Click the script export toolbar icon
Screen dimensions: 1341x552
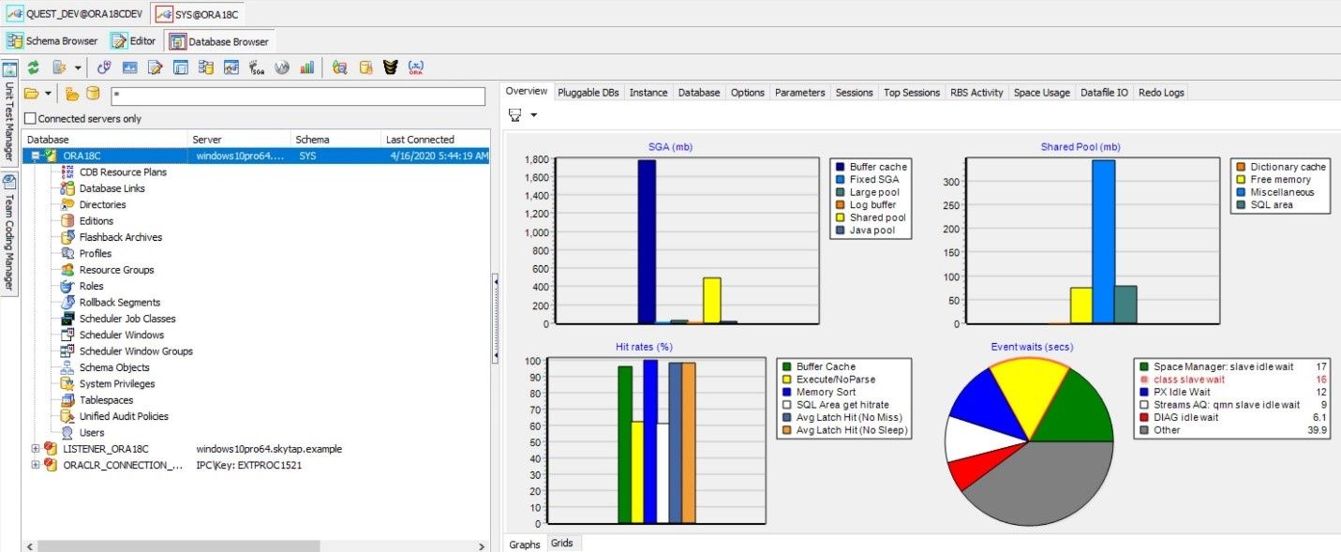[60, 67]
